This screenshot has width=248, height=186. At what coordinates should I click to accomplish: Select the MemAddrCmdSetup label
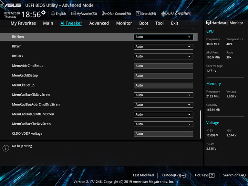click(28, 66)
